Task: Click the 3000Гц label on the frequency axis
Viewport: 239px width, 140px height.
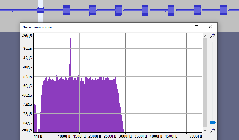Action: coord(125,136)
